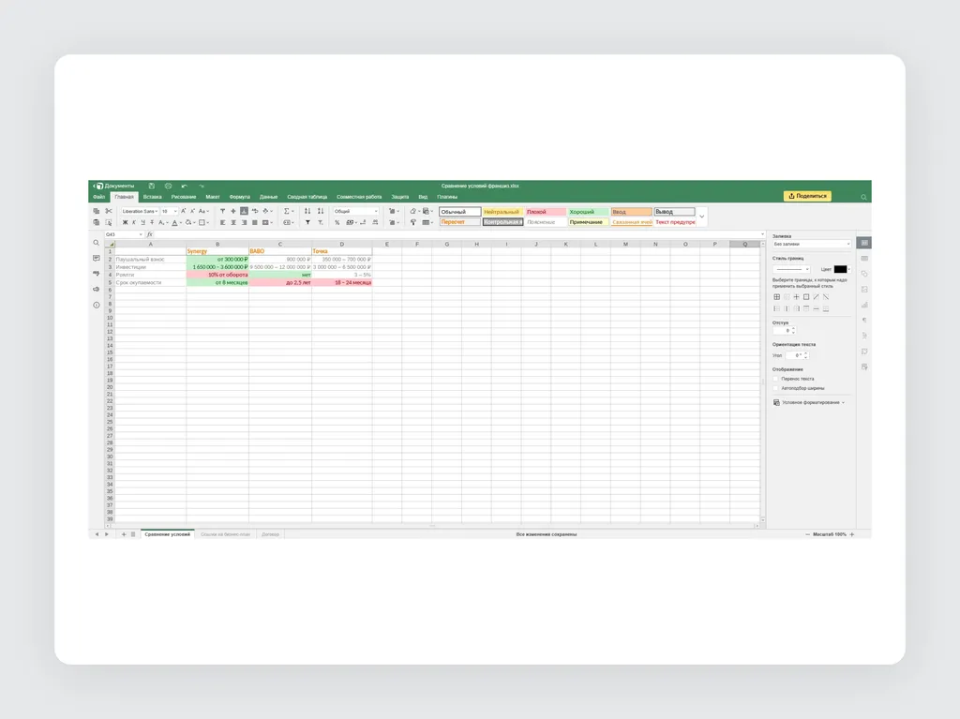Click the 'Поделиться' share button
This screenshot has height=719, width=960.
807,196
